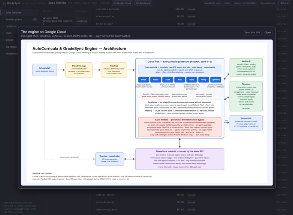Click the Fetch stage box in diagram

coord(144,80)
